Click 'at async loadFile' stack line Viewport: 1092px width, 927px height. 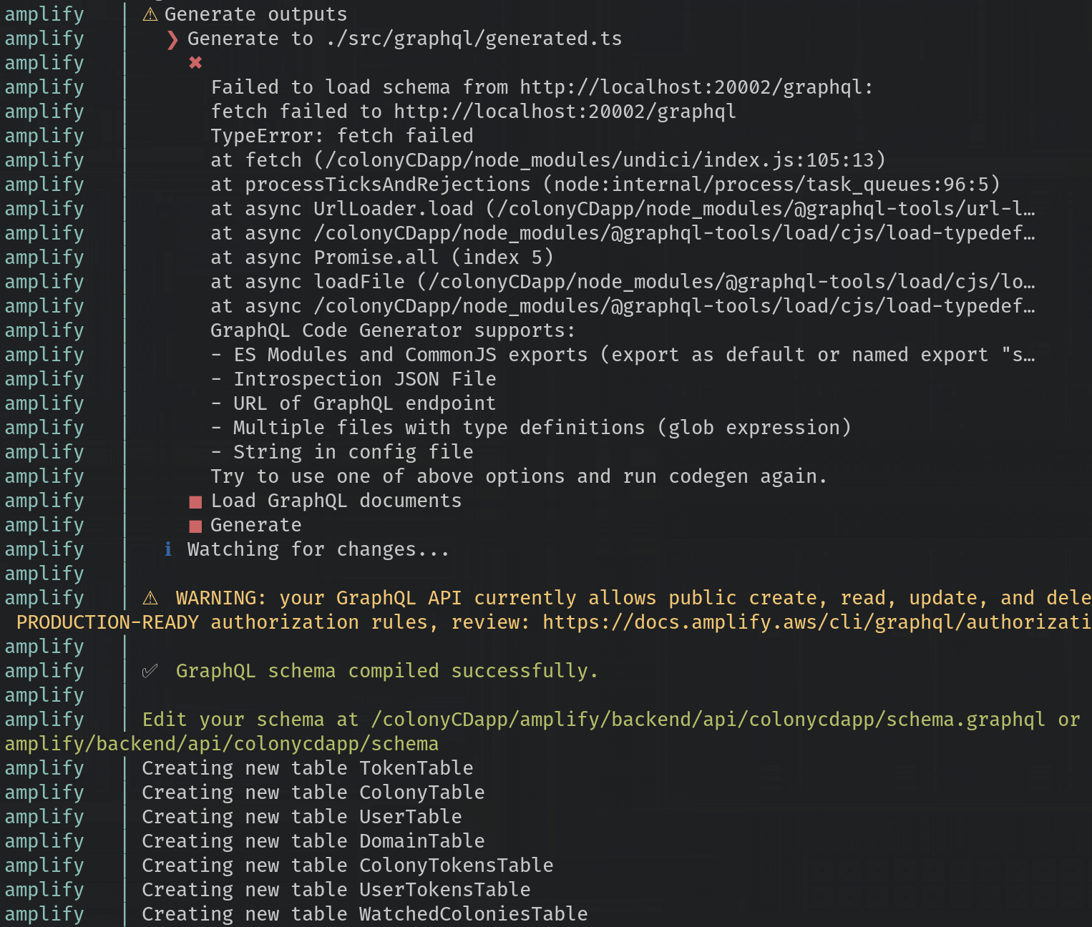pyautogui.click(x=623, y=282)
